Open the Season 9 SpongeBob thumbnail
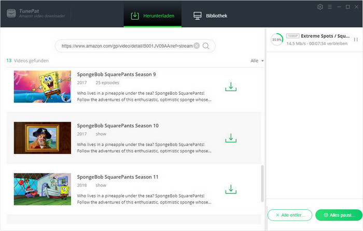 click(43, 86)
